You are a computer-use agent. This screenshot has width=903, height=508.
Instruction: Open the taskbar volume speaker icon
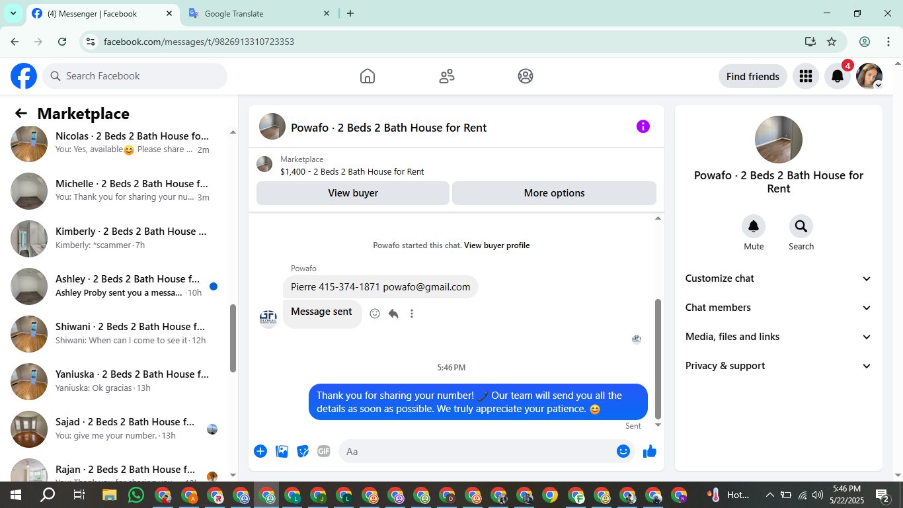pos(818,495)
